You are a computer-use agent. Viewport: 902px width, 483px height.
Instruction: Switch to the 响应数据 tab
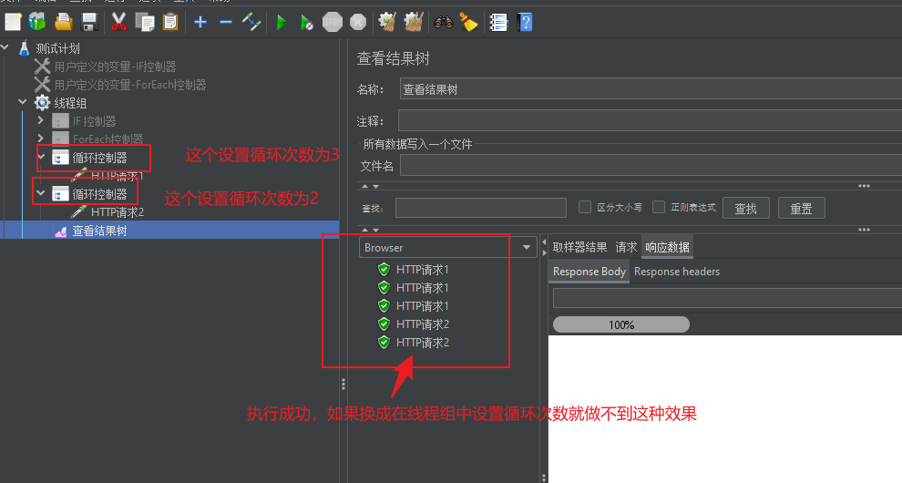[667, 248]
